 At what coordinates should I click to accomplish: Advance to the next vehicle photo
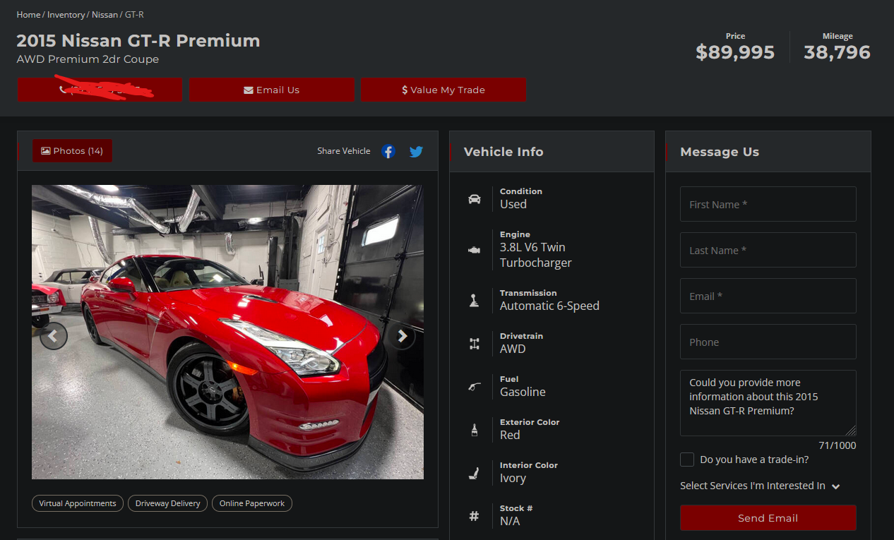(x=402, y=336)
